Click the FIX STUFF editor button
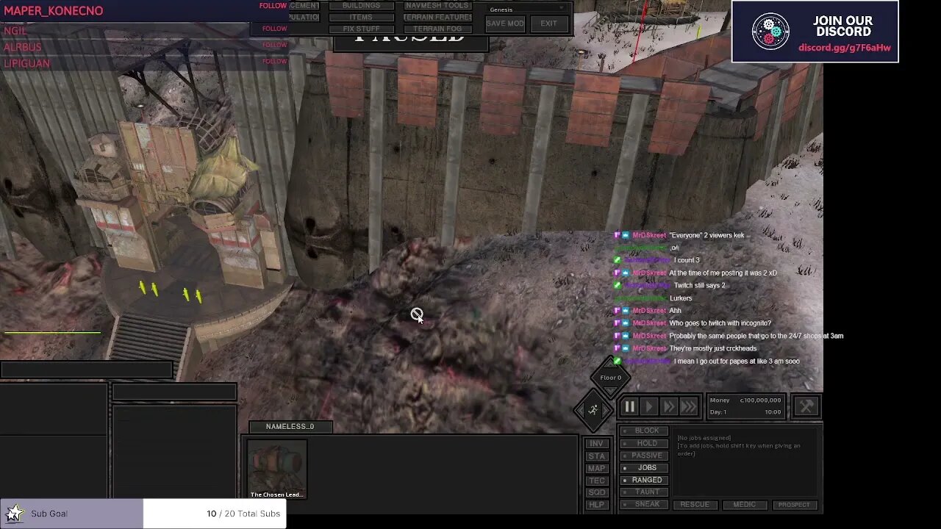 (361, 29)
